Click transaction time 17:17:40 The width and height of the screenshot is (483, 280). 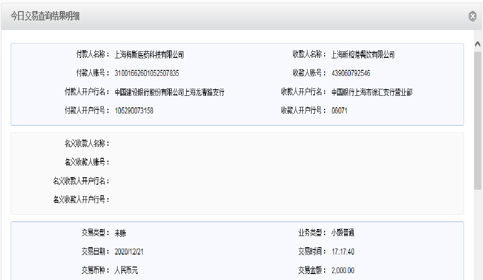click(x=343, y=252)
